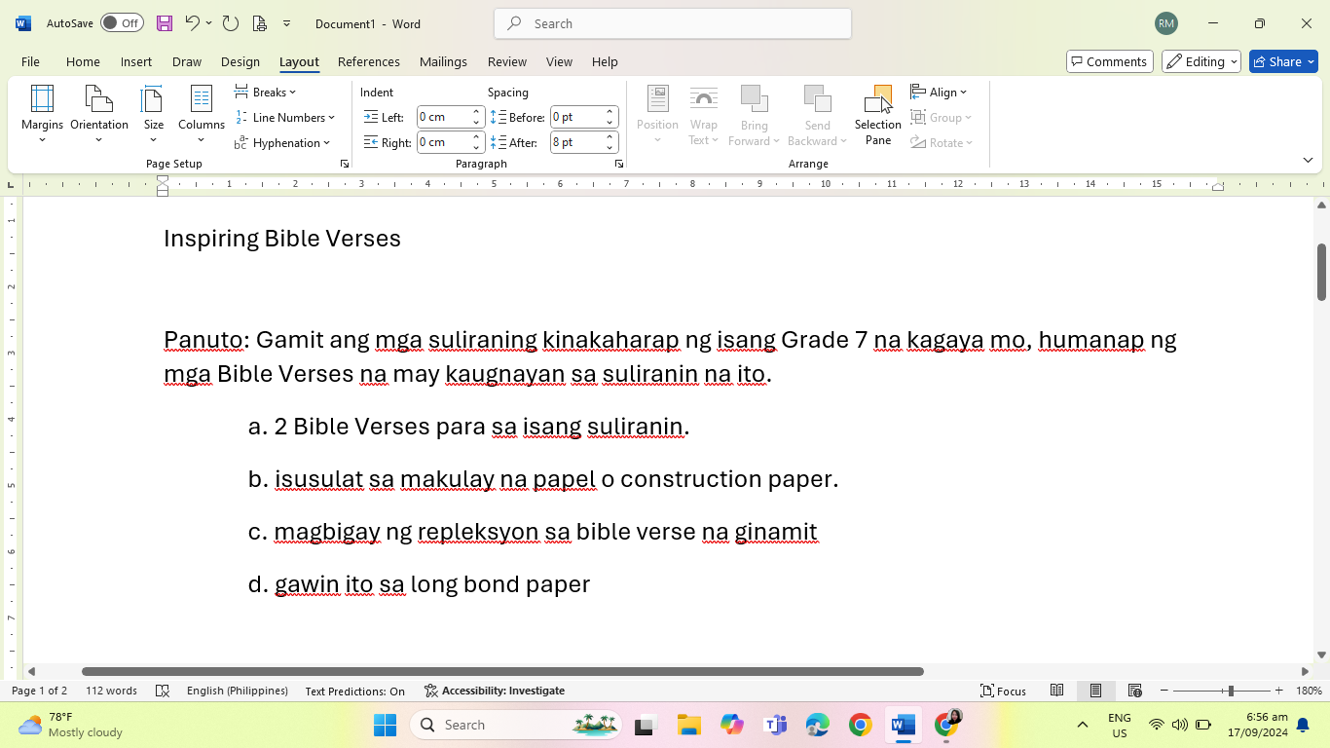The image size is (1330, 748).
Task: Open the page Size options
Action: pyautogui.click(x=154, y=114)
